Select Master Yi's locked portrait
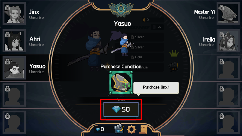The height and width of the screenshot is (136, 242). pos(228,13)
